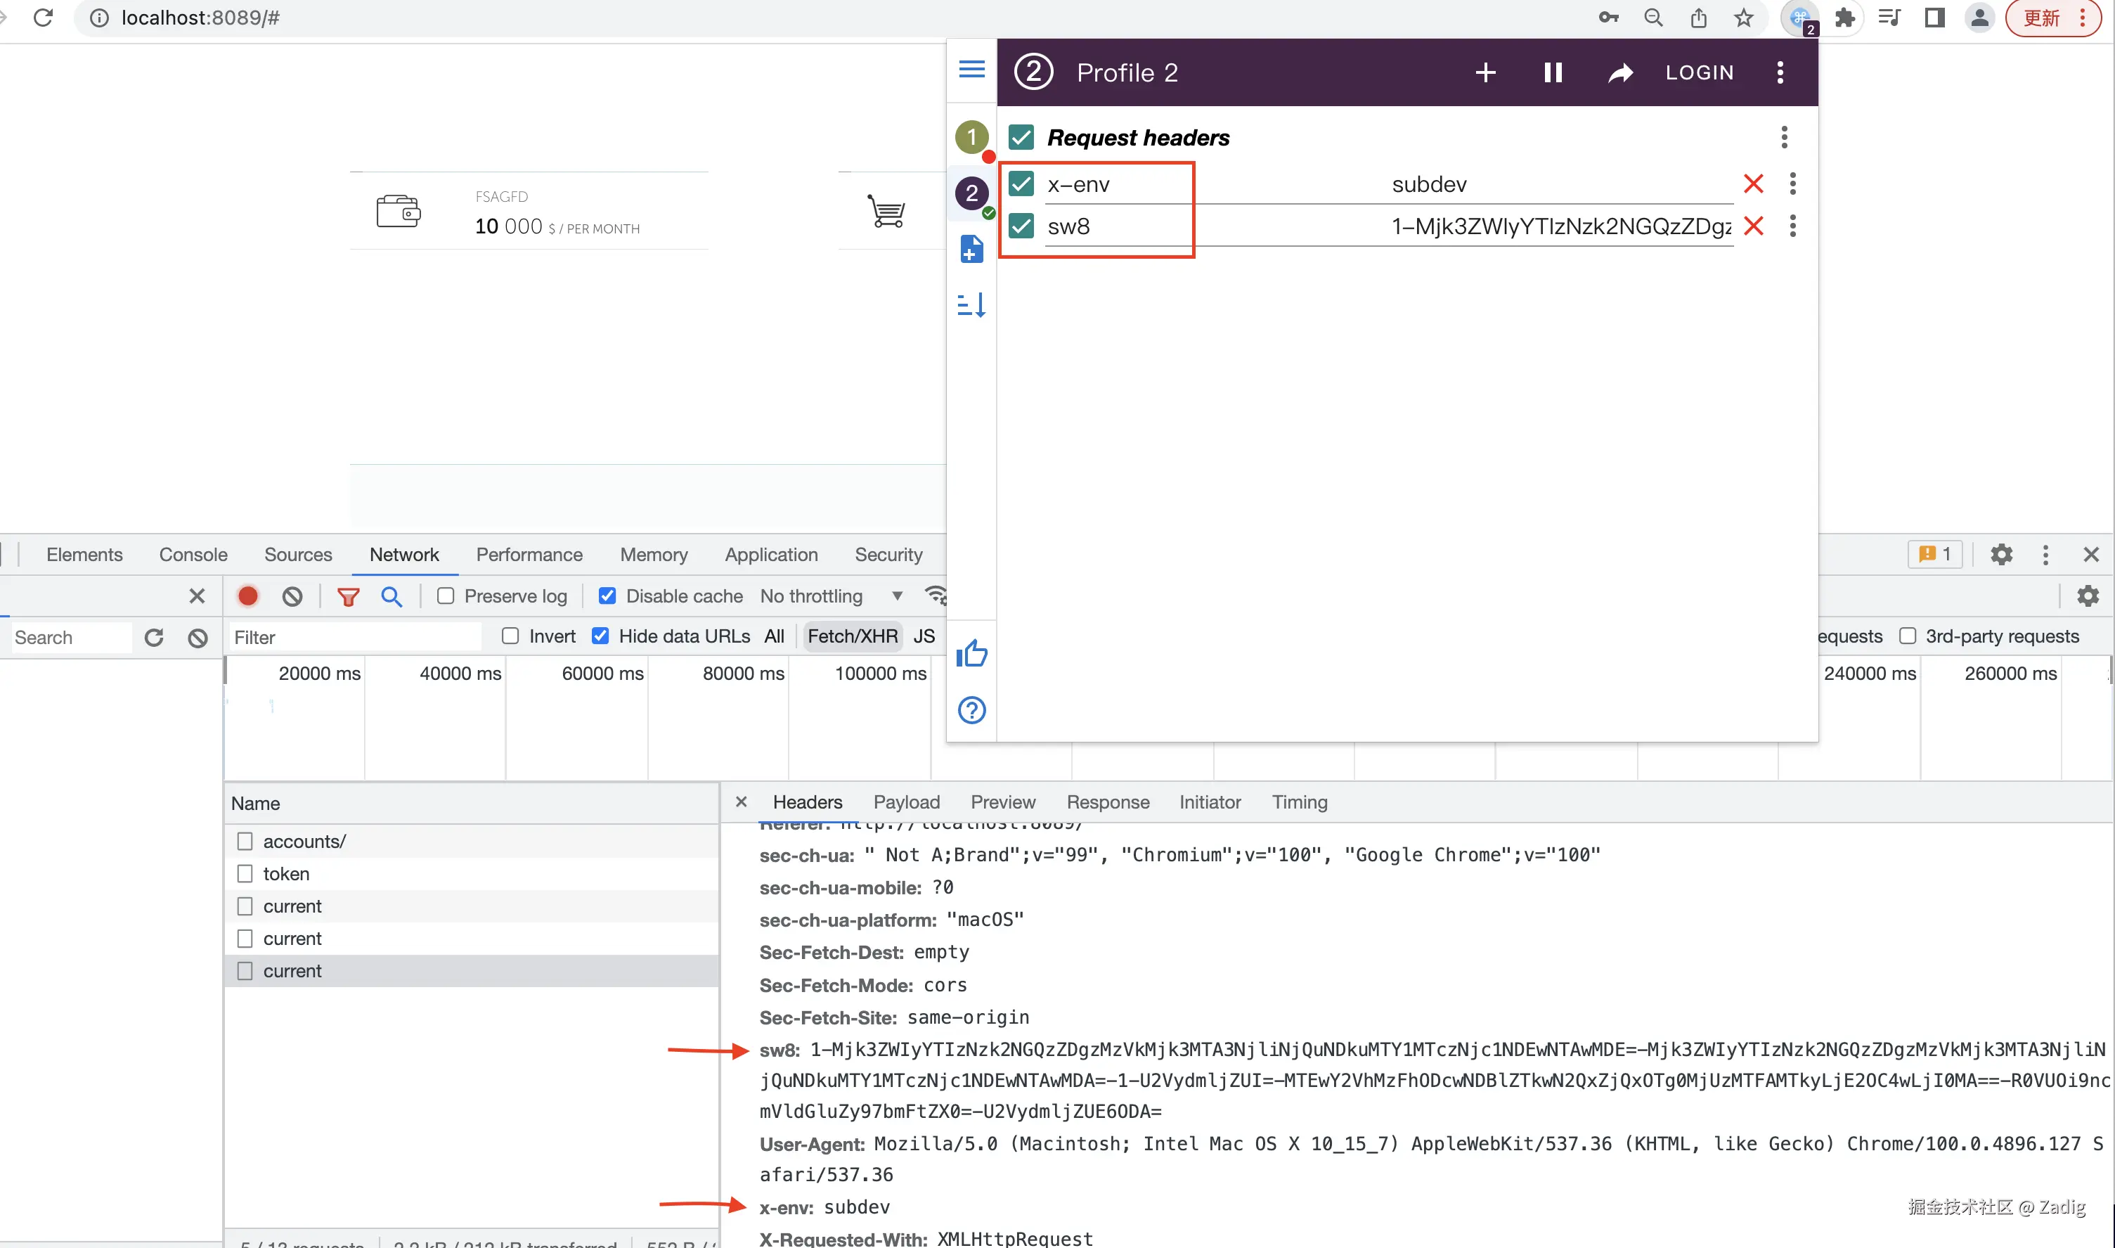
Task: Click the add-file import icon in the sidebar
Action: [x=972, y=249]
